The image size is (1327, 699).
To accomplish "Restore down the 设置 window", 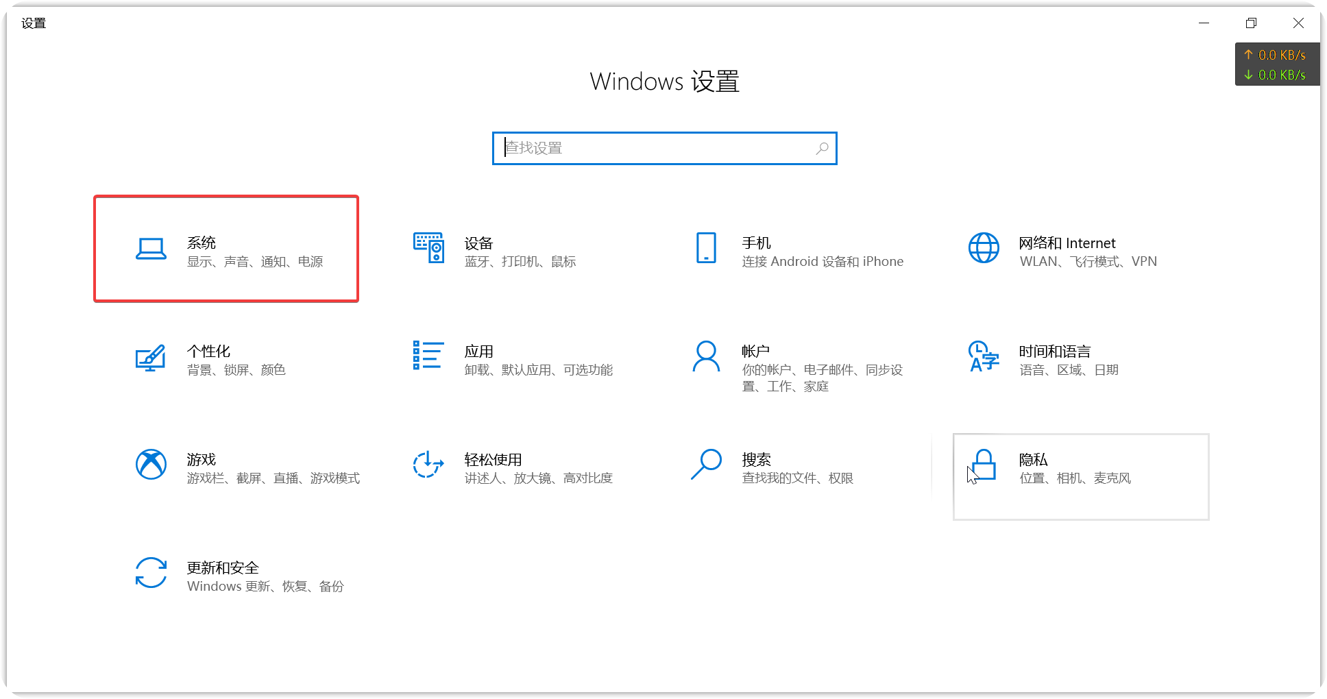I will [x=1251, y=23].
